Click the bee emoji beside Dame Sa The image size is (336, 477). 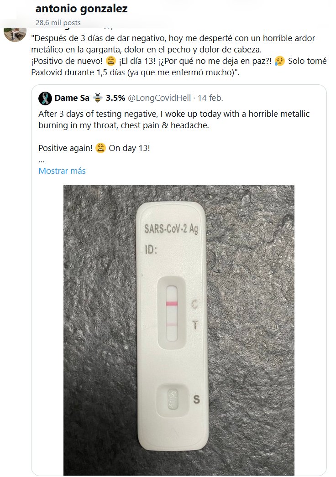pos(98,98)
